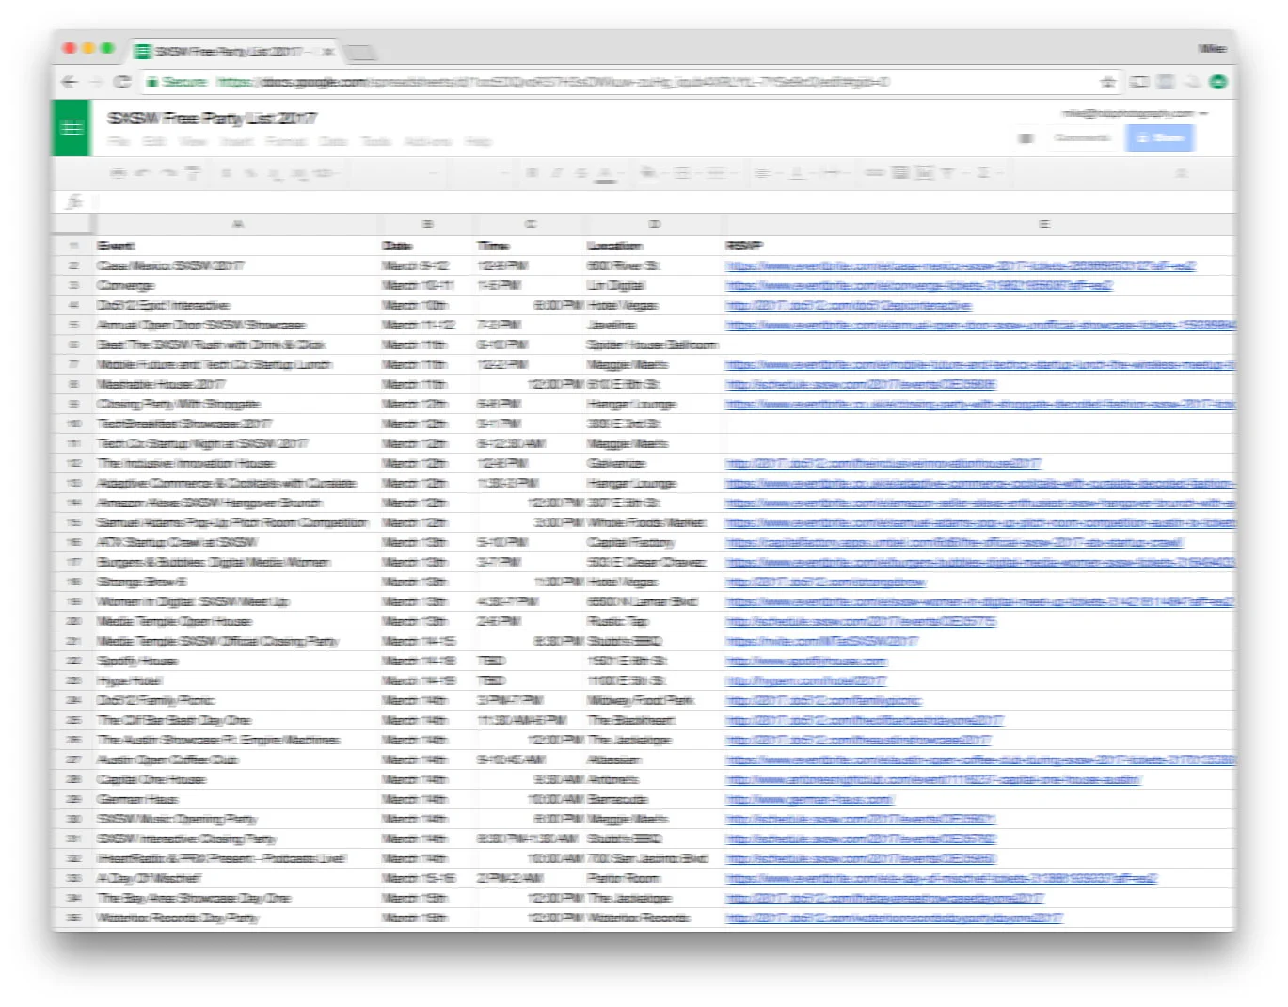1288x1007 pixels.
Task: Toggle strikethrough formatting
Action: tap(580, 173)
